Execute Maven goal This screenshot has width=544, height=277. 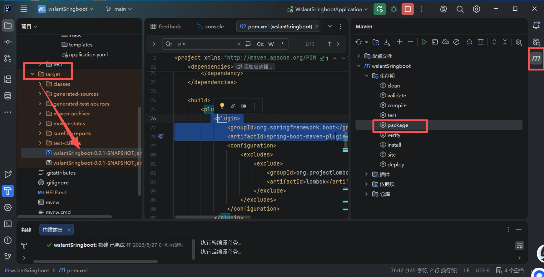click(x=435, y=42)
